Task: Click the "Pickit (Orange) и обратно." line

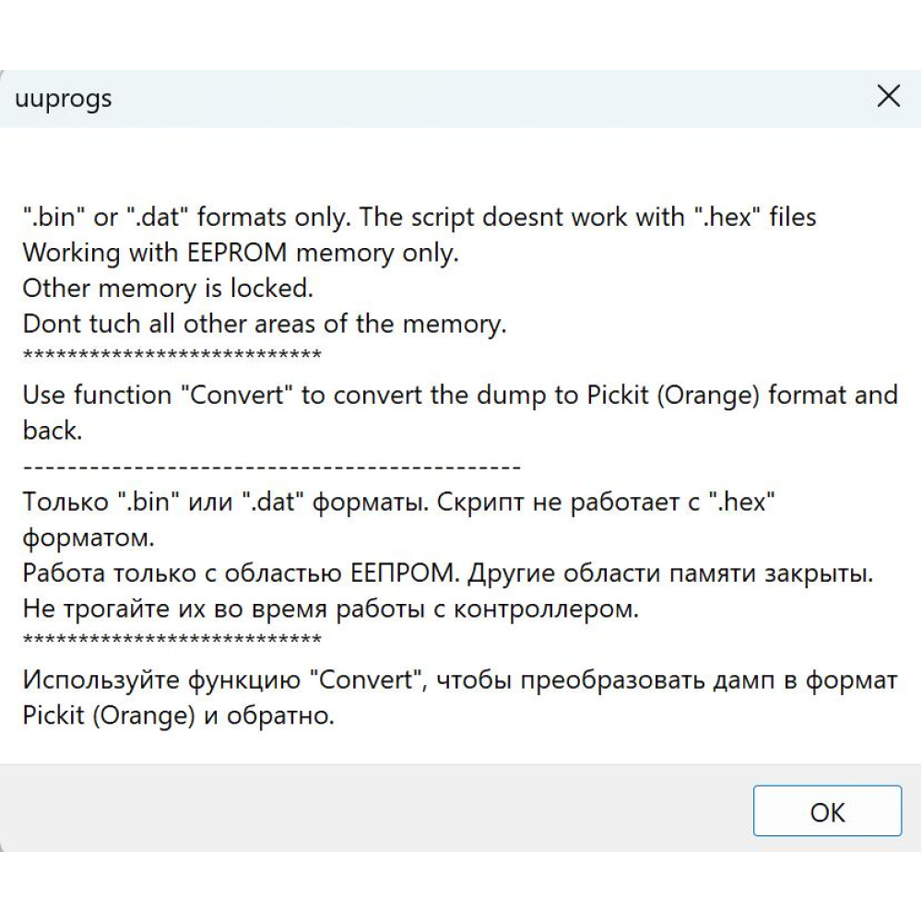Action: point(178,716)
